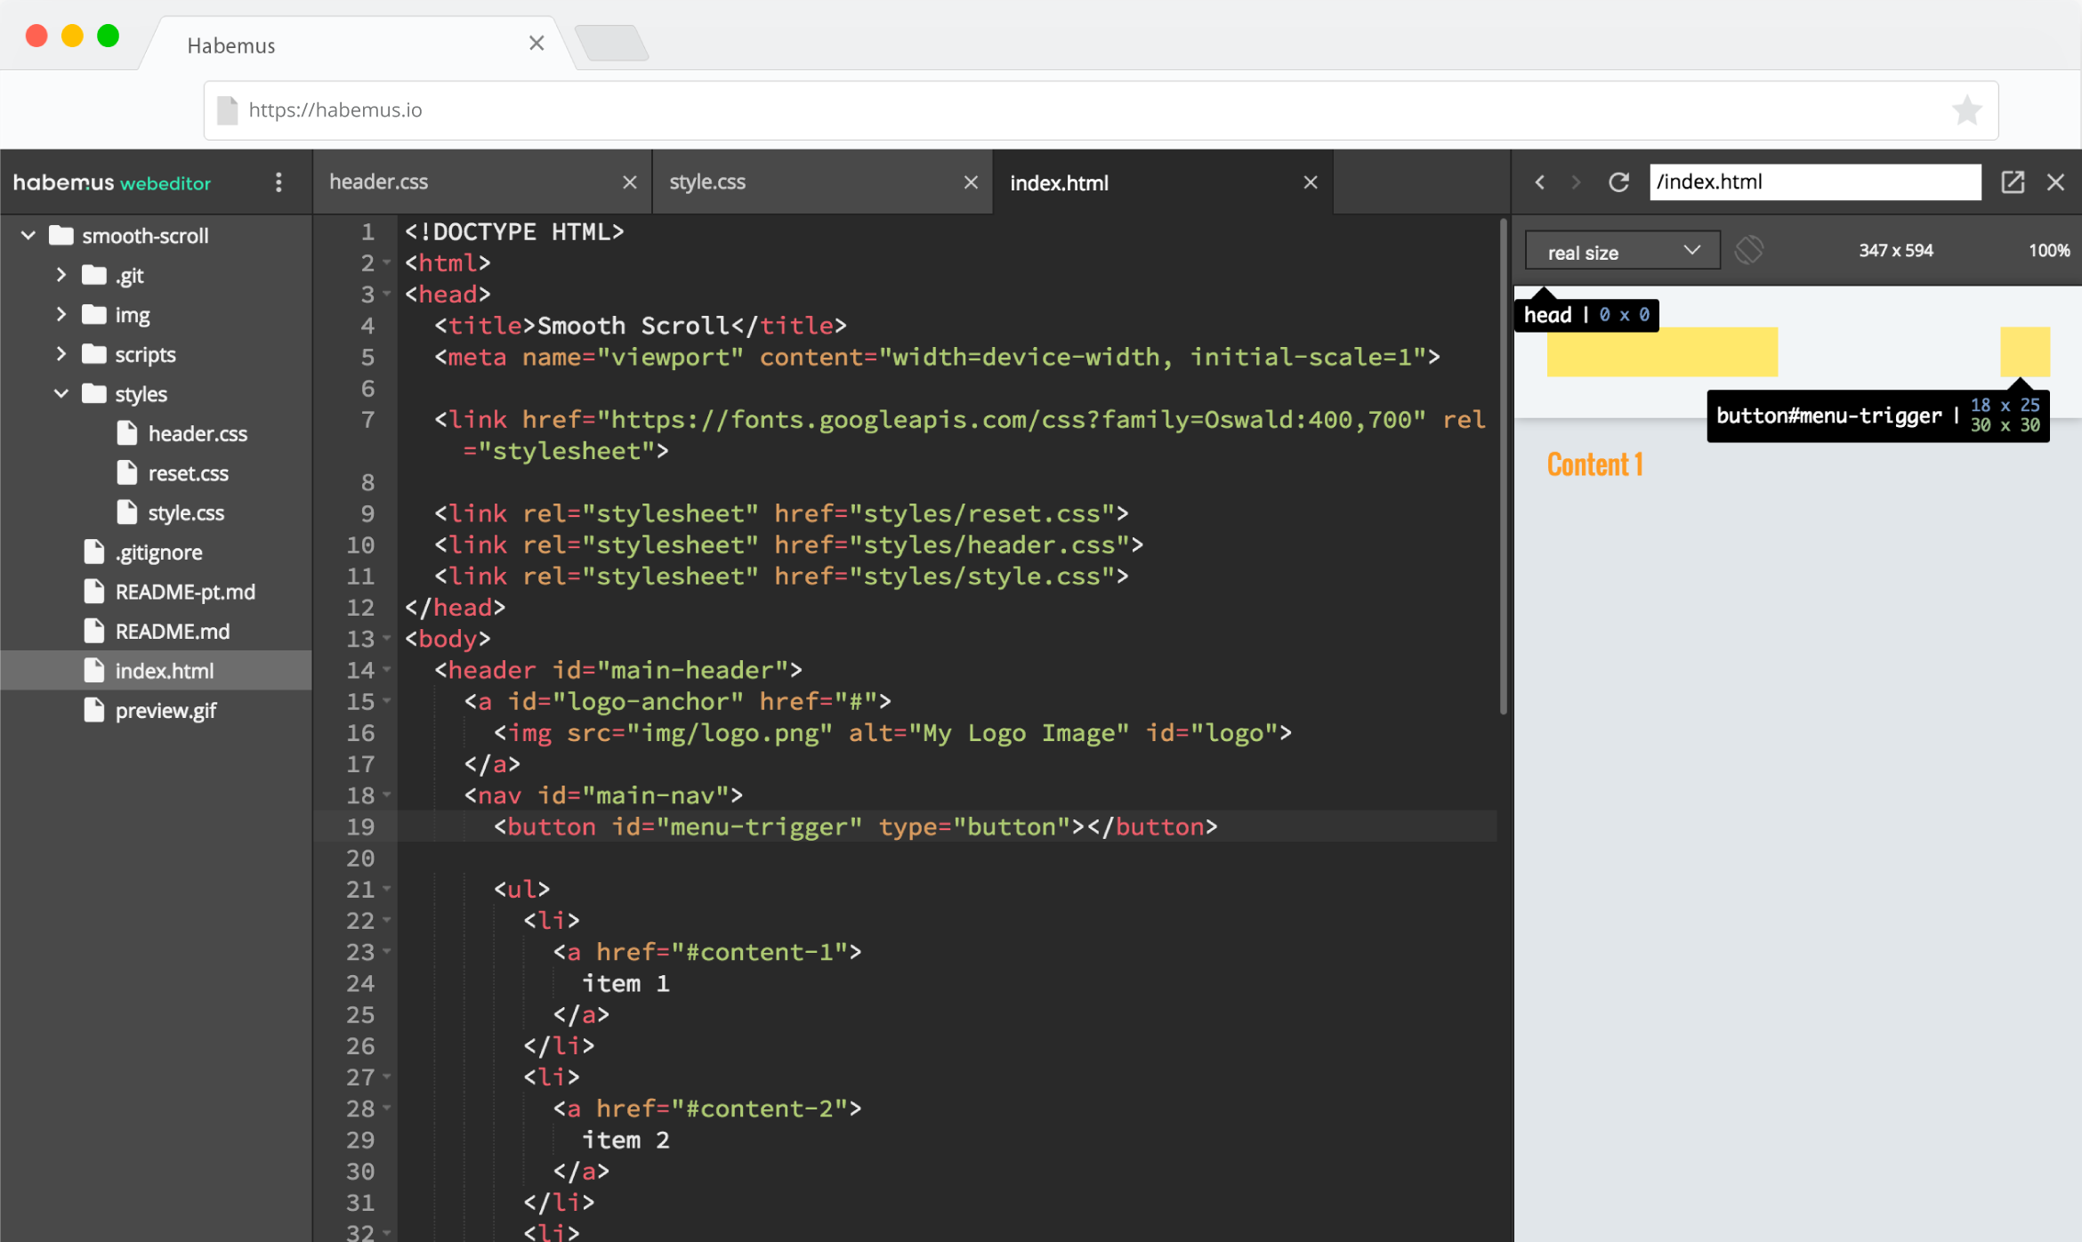The image size is (2082, 1242).
Task: Toggle device rotation in preview
Action: tap(1748, 251)
